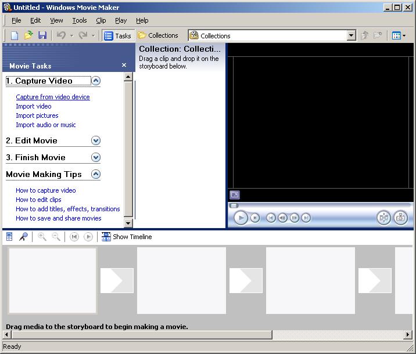Open a project using the folder icon

point(28,35)
